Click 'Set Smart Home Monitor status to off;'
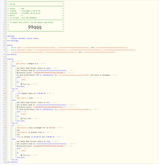Screen dimensions: 159x165 (x=33, y=103)
